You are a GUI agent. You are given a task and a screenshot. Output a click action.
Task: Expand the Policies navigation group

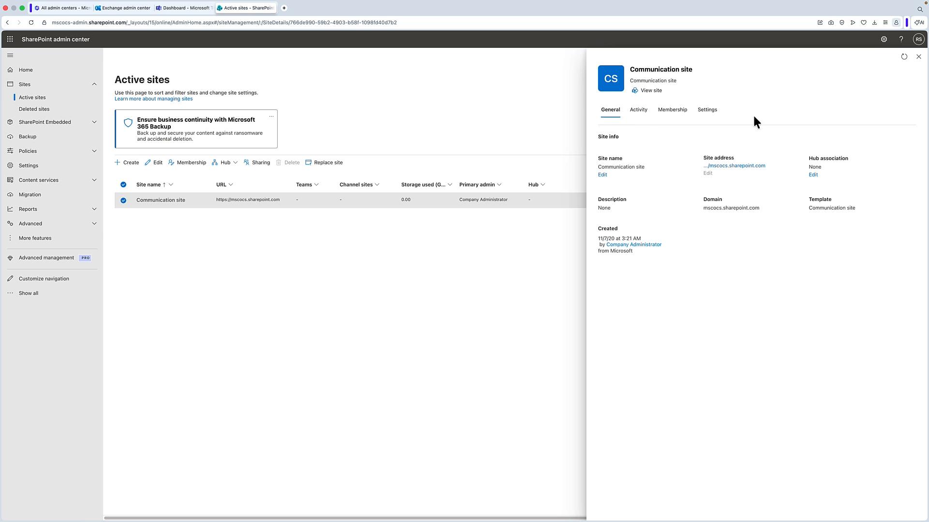94,151
